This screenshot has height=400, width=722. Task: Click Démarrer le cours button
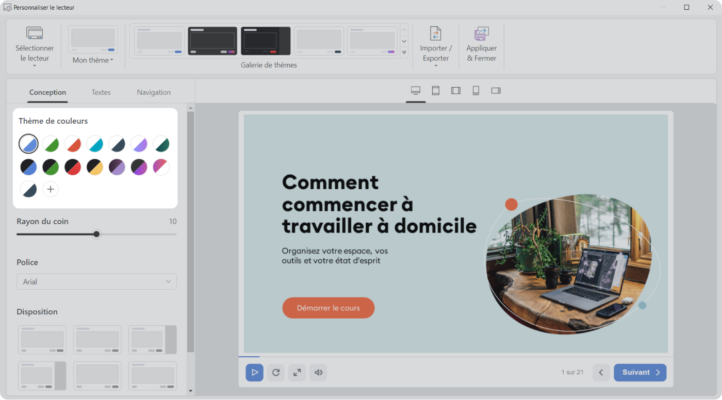328,308
